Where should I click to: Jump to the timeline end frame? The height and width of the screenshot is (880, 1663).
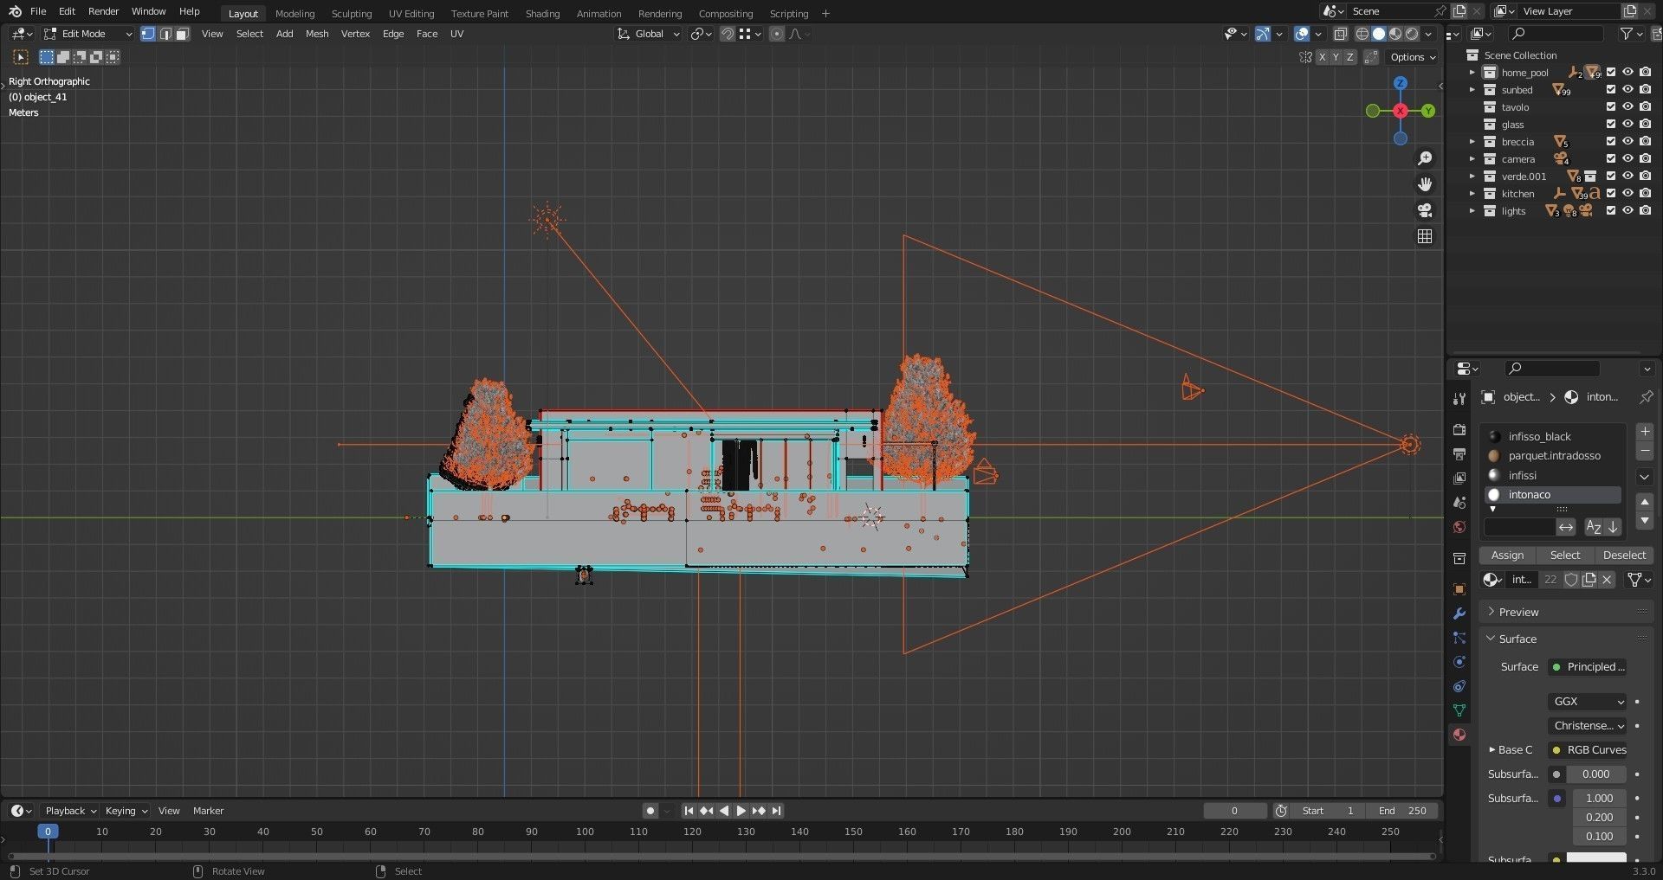[777, 811]
